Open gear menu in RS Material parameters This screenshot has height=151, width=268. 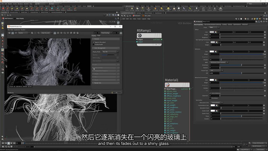click(x=256, y=22)
